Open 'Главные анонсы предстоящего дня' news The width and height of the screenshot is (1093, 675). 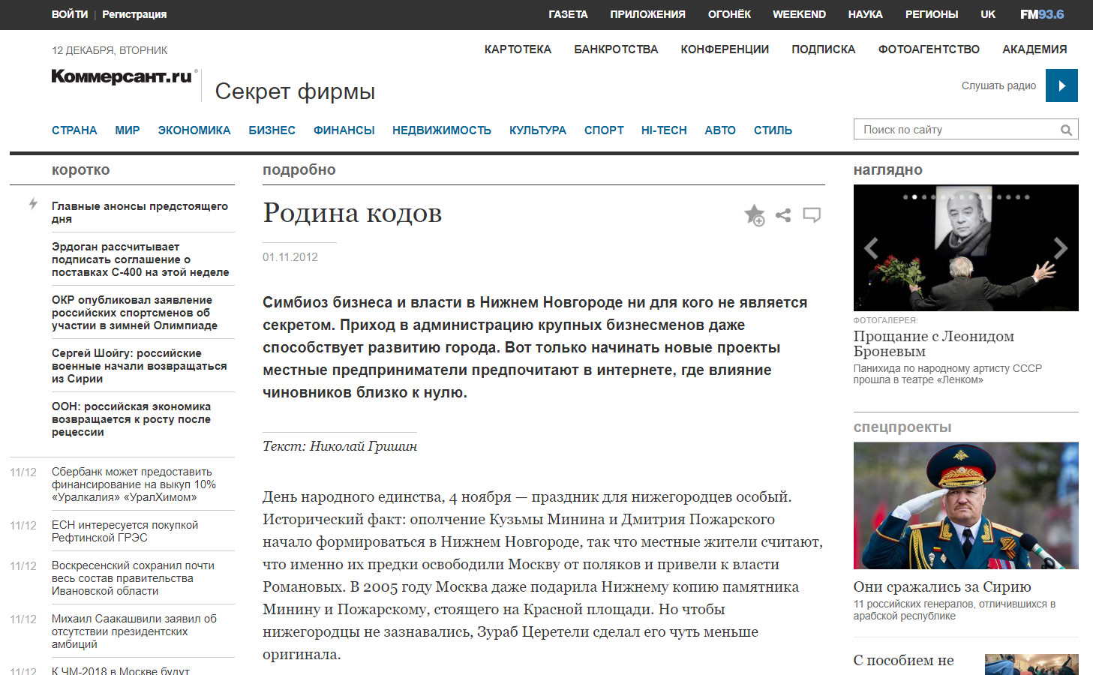click(x=140, y=212)
